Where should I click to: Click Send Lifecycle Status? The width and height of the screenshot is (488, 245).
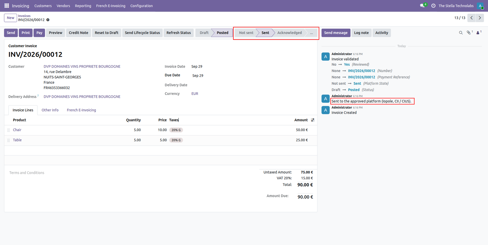coord(142,33)
